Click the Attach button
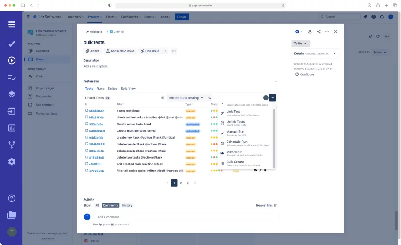Screen dimensions: 401x245 coord(93,51)
